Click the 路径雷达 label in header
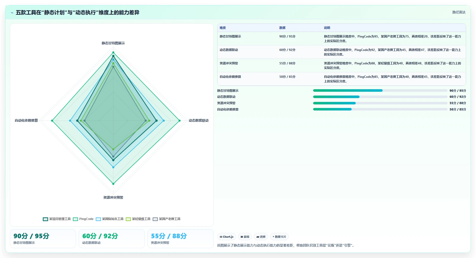 (x=459, y=12)
